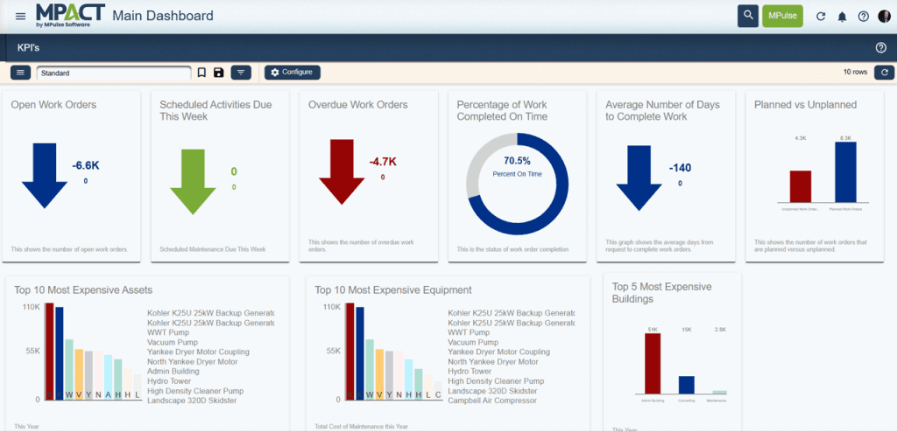Click the search magnifier button
The width and height of the screenshot is (897, 432).
tap(747, 16)
